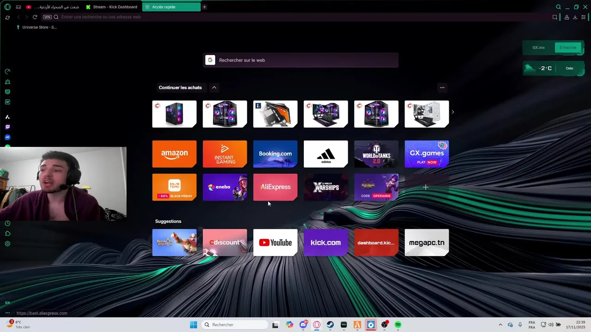Add a new speed dial site
Screen dimensions: 591x332
pyautogui.click(x=426, y=187)
